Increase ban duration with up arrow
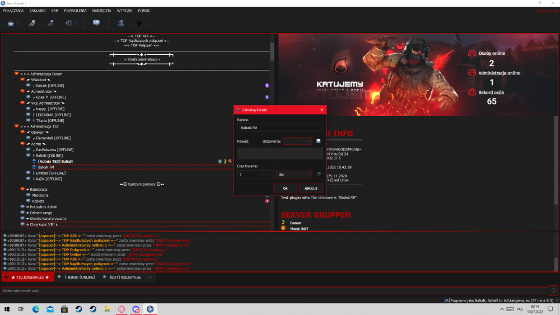Image resolution: width=560 pixels, height=315 pixels. [x=264, y=175]
